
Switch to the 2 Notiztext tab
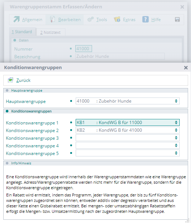(x=51, y=32)
